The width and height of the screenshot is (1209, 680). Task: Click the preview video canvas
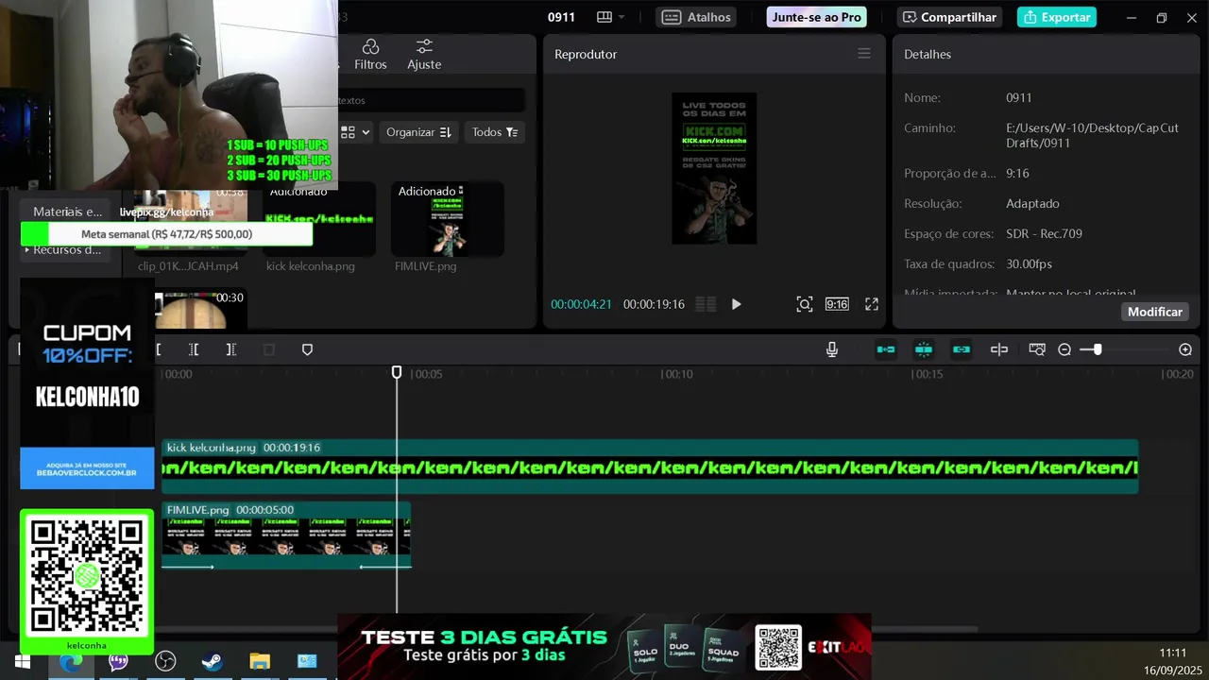(714, 168)
